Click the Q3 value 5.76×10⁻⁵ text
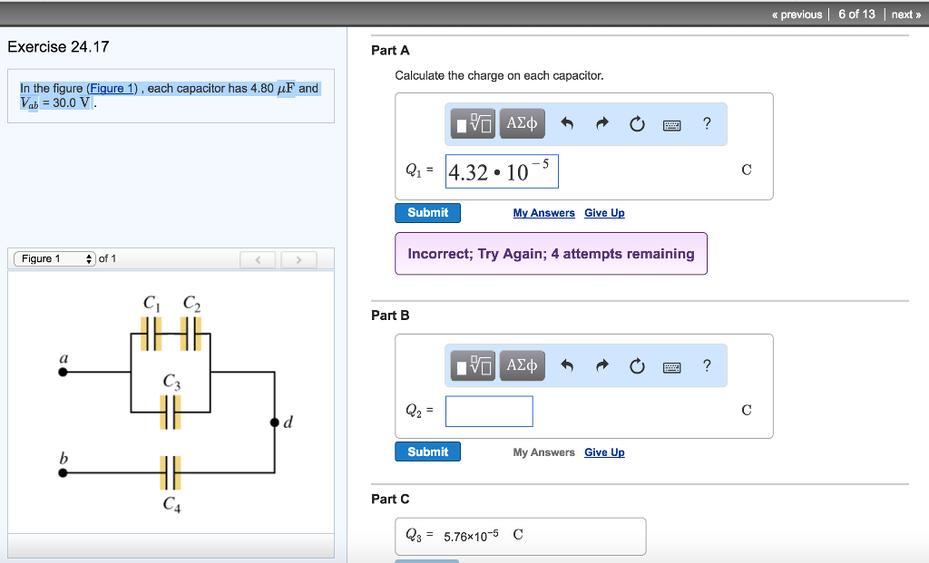This screenshot has width=929, height=563. point(471,537)
